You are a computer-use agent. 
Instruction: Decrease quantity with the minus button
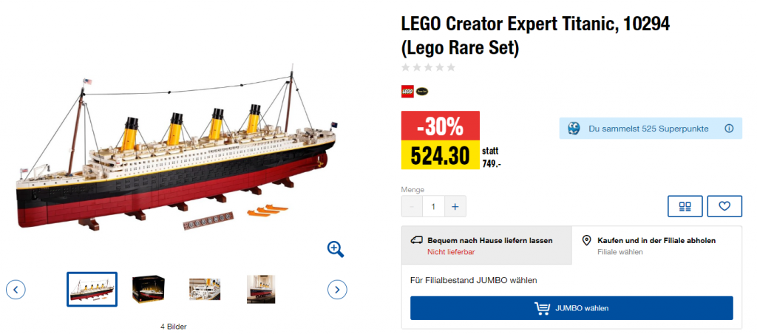click(412, 206)
